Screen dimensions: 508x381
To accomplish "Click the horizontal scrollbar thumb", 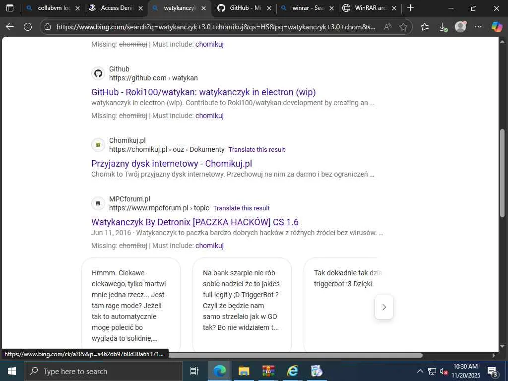I will pyautogui.click(x=295, y=355).
